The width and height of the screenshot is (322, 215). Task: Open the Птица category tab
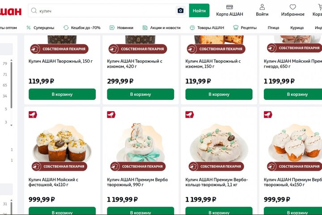tap(273, 28)
